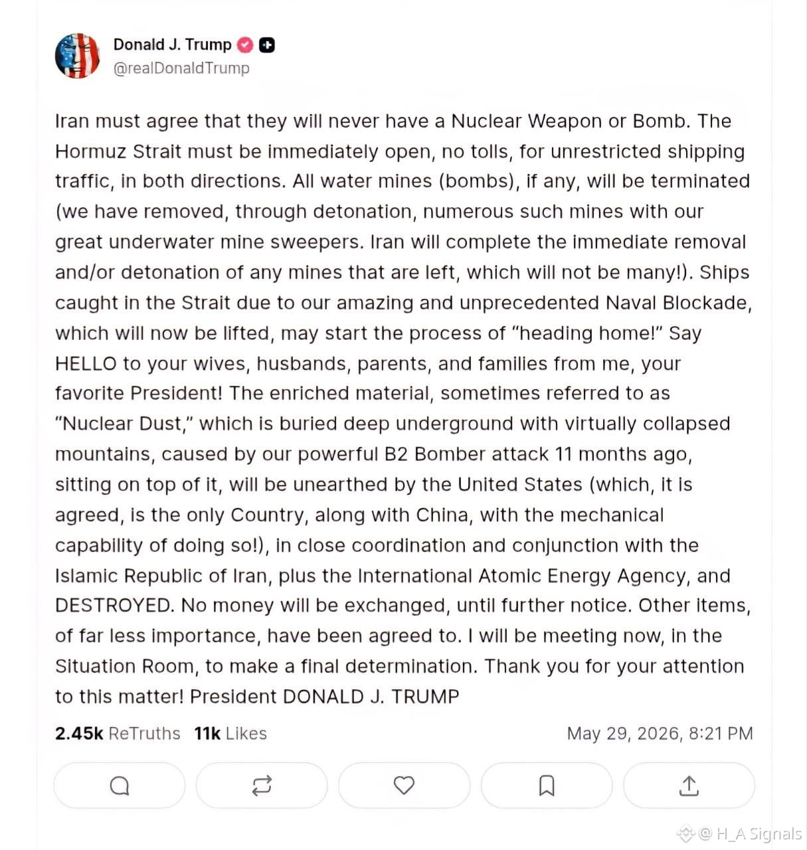Share the post via the upload arrow icon

(x=689, y=786)
